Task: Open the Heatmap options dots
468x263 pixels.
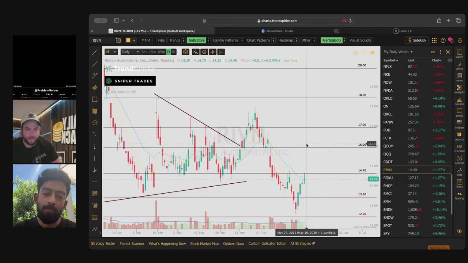Action: 297,40
